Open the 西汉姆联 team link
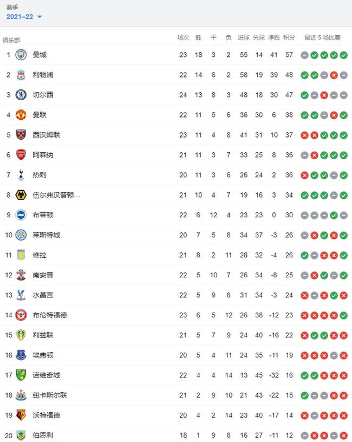Viewport: 352px width, 442px height. [46, 135]
